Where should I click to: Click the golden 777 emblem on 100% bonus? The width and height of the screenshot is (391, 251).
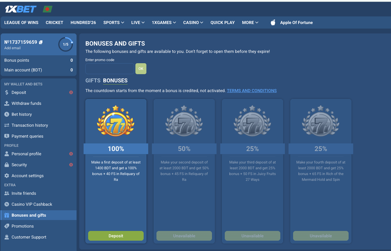(x=116, y=122)
